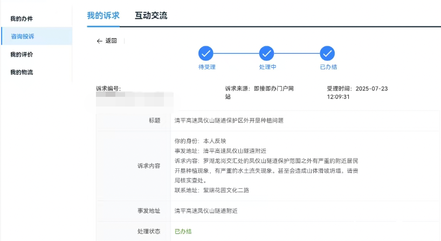Select 咨询投诉 in the sidebar
441x241 pixels.
click(23, 37)
